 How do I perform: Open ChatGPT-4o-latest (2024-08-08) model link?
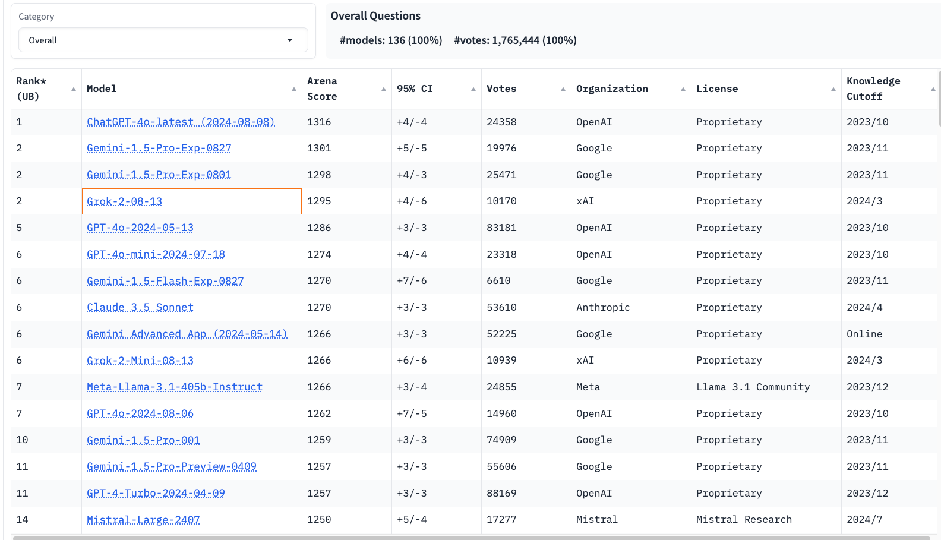tap(181, 122)
